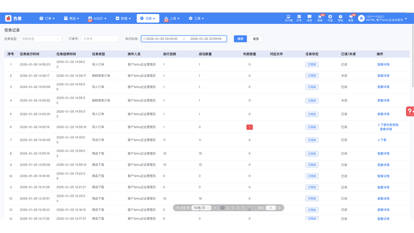Open the 充值 recharge icon

pyautogui.click(x=330, y=18)
